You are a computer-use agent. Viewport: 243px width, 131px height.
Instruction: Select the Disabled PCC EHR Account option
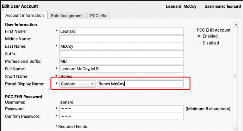tap(199, 43)
